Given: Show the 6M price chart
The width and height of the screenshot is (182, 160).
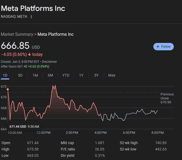Looking at the screenshot, I should point(50,75).
